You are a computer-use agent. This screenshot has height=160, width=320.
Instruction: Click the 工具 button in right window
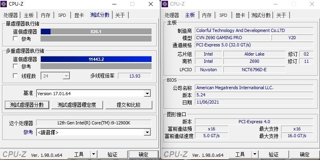click(x=240, y=154)
